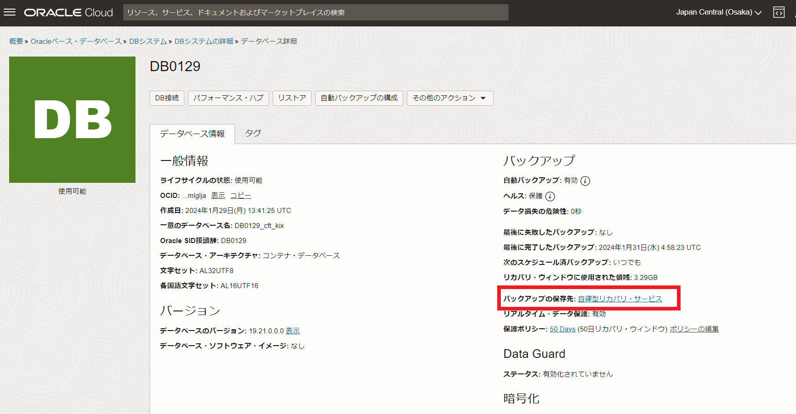Screen dimensions: 796x414
Task: Switch to the タグ tab
Action: 253,133
